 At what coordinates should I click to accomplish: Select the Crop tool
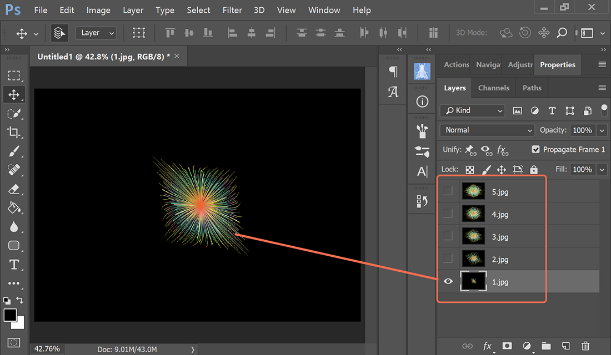click(14, 132)
